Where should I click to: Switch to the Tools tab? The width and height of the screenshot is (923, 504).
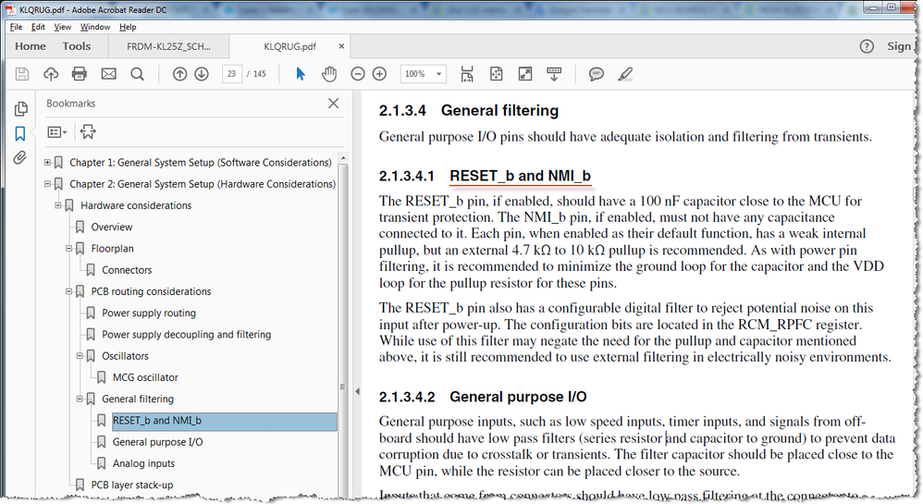77,46
